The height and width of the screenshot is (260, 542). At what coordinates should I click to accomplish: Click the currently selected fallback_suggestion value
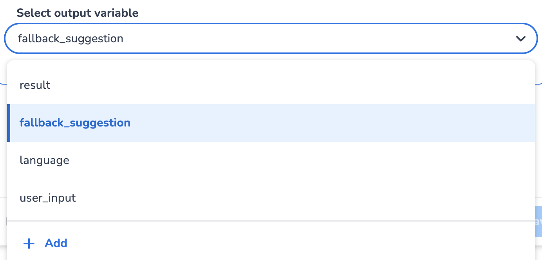[71, 38]
